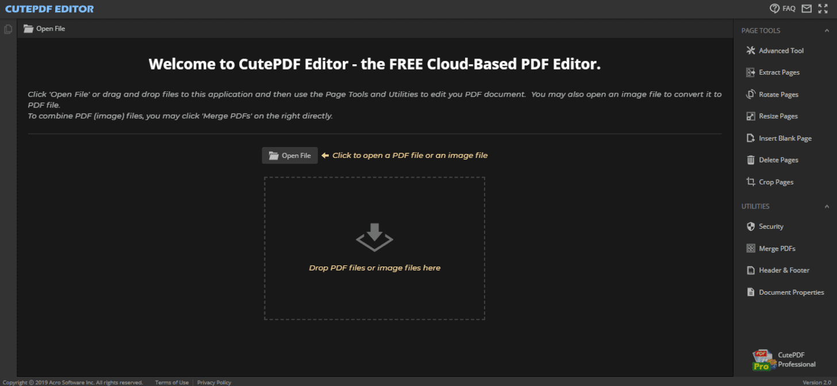Image resolution: width=837 pixels, height=386 pixels.
Task: Click Open File in the top toolbar
Action: click(x=44, y=29)
